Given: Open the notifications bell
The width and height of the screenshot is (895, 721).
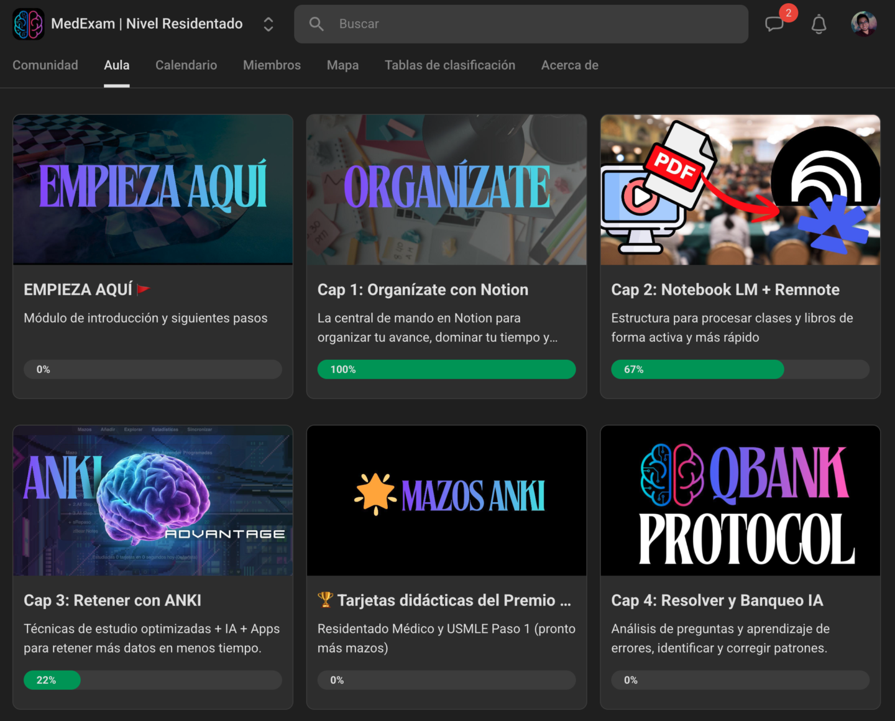Looking at the screenshot, I should tap(819, 24).
